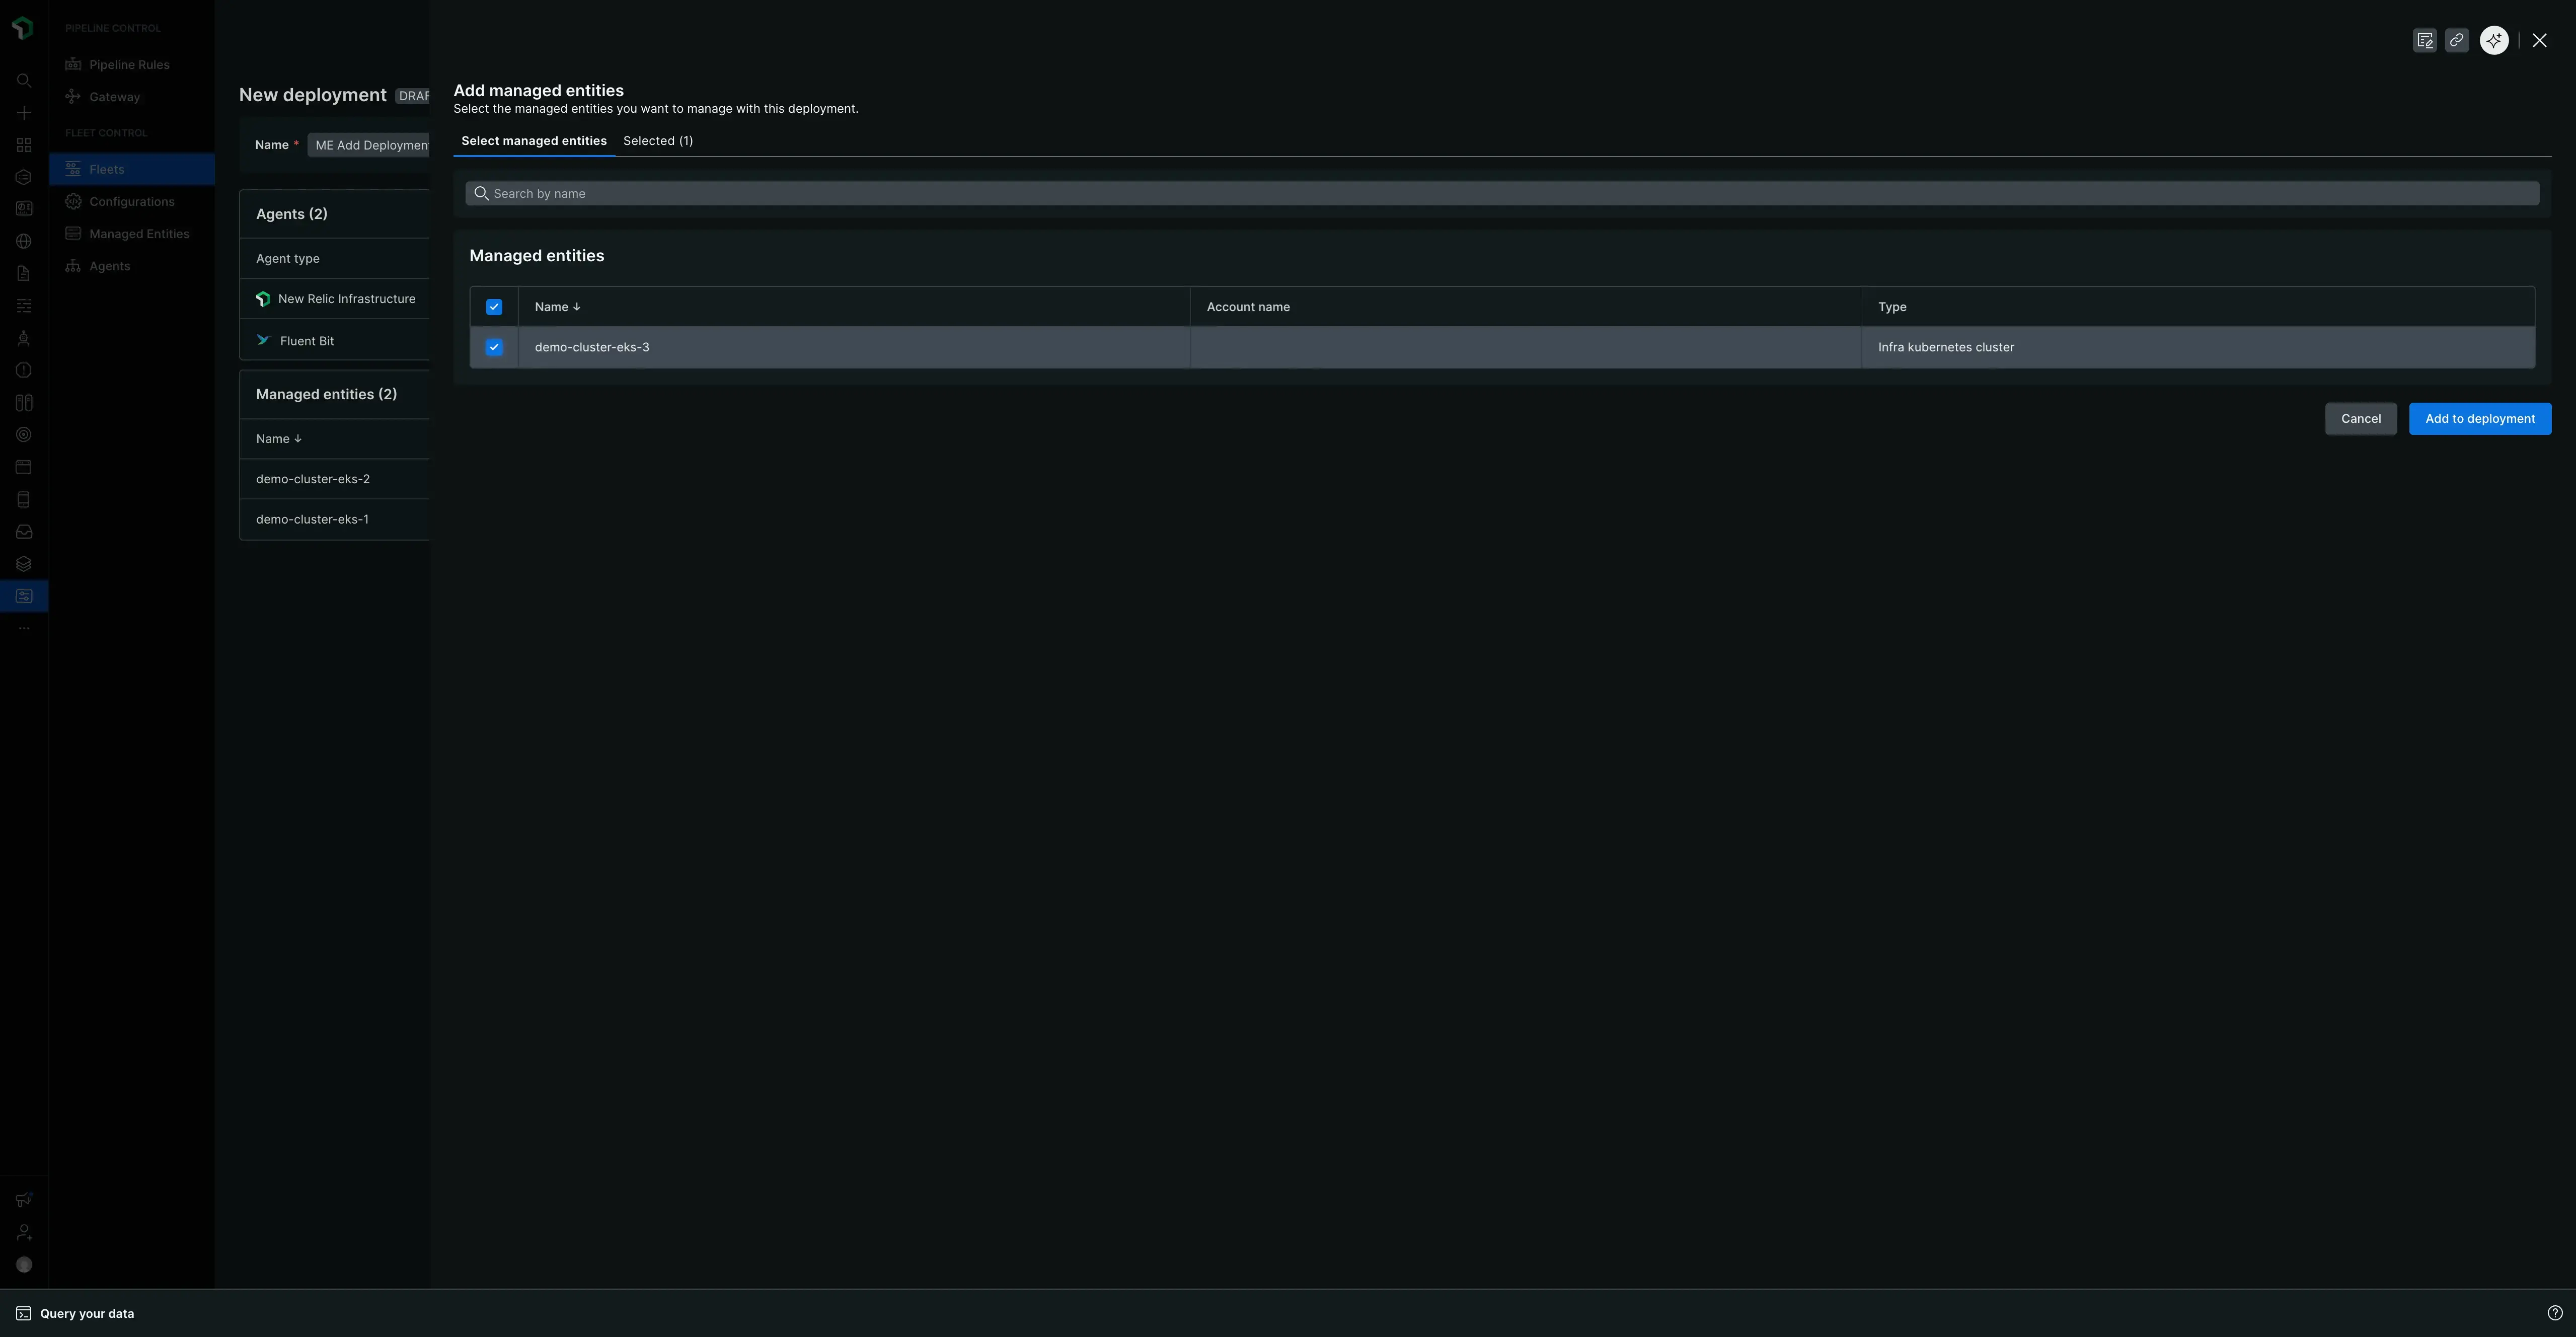
Task: Click the search icon in the left sidebar
Action: click(24, 81)
